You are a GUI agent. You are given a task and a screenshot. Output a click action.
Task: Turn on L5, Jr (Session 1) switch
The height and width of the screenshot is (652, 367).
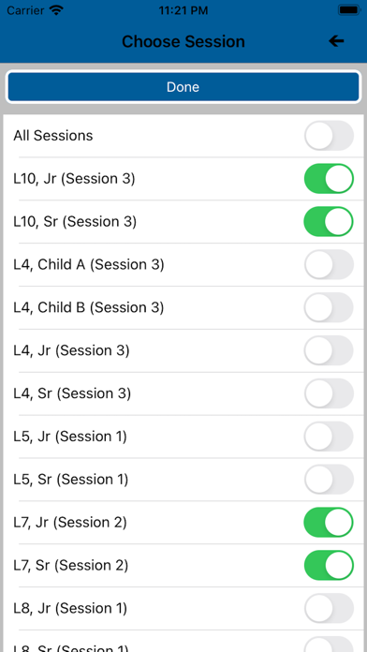pyautogui.click(x=329, y=437)
